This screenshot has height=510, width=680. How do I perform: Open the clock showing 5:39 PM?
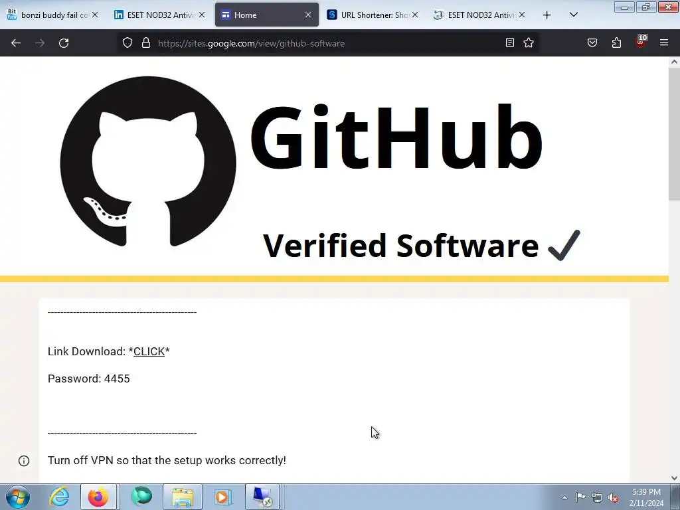coord(646,497)
